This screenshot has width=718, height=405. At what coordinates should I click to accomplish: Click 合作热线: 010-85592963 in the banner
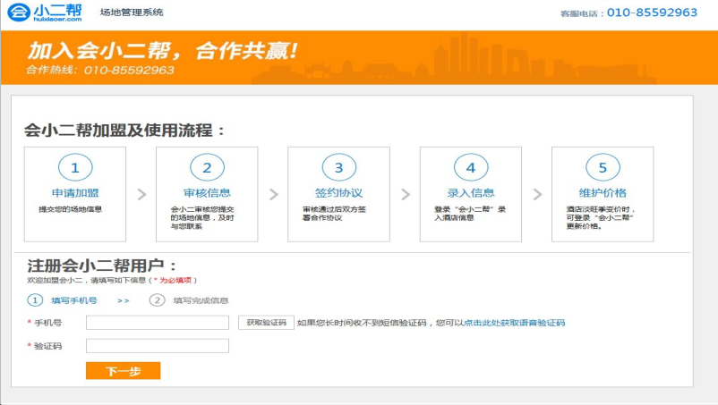[100, 70]
